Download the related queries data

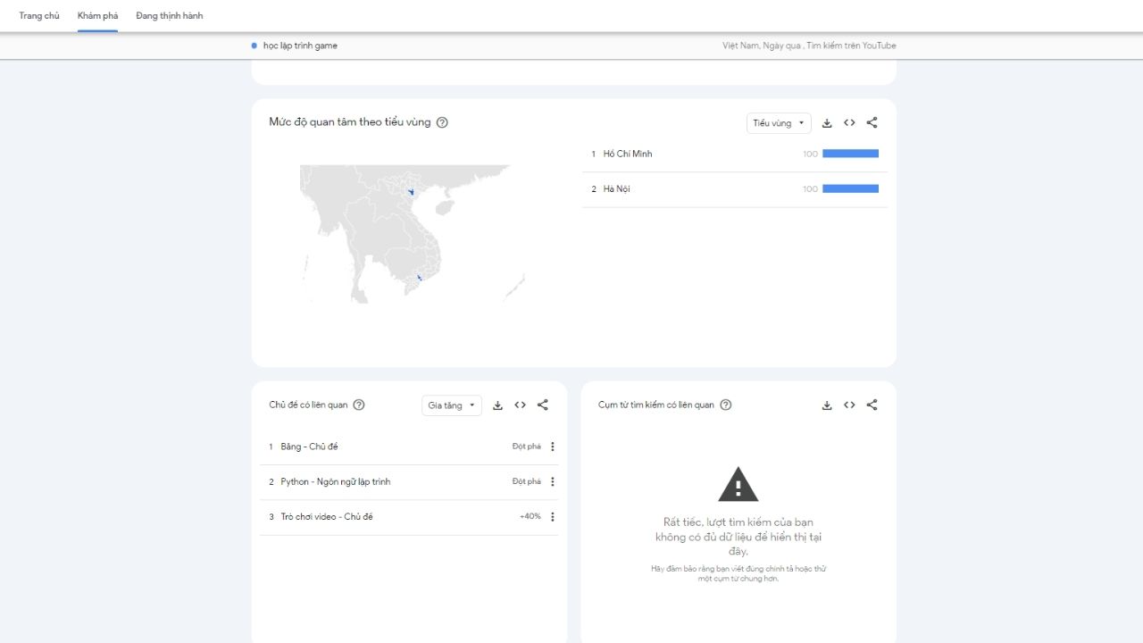click(x=827, y=405)
